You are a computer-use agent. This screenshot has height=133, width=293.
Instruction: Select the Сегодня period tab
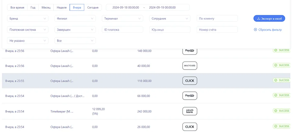click(x=93, y=7)
